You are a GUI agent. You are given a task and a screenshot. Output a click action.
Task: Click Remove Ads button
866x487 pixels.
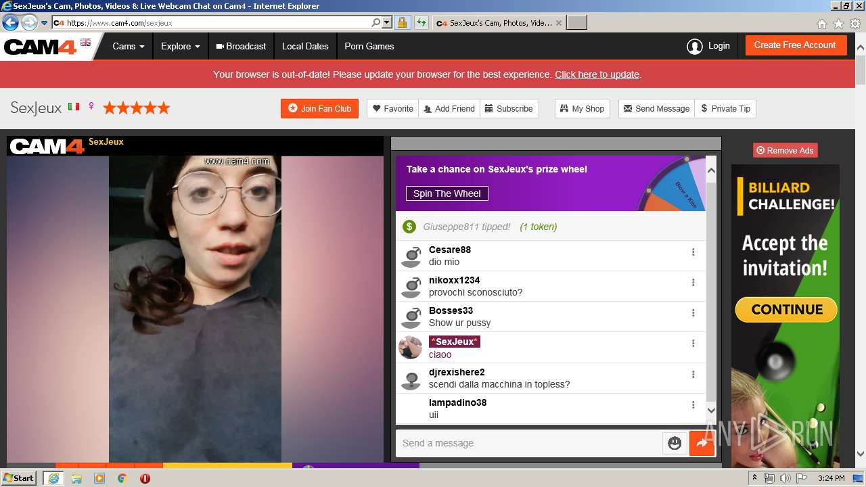pos(785,150)
